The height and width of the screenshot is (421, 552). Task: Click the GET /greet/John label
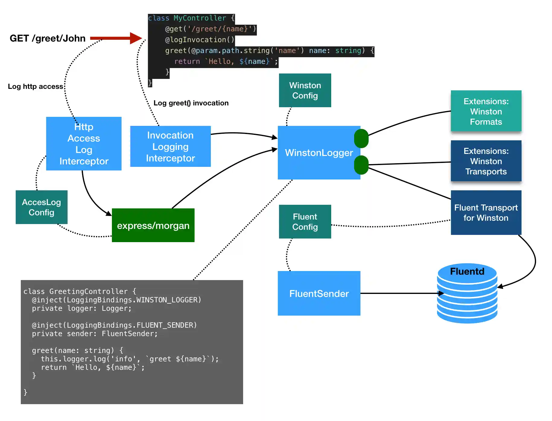pyautogui.click(x=47, y=38)
